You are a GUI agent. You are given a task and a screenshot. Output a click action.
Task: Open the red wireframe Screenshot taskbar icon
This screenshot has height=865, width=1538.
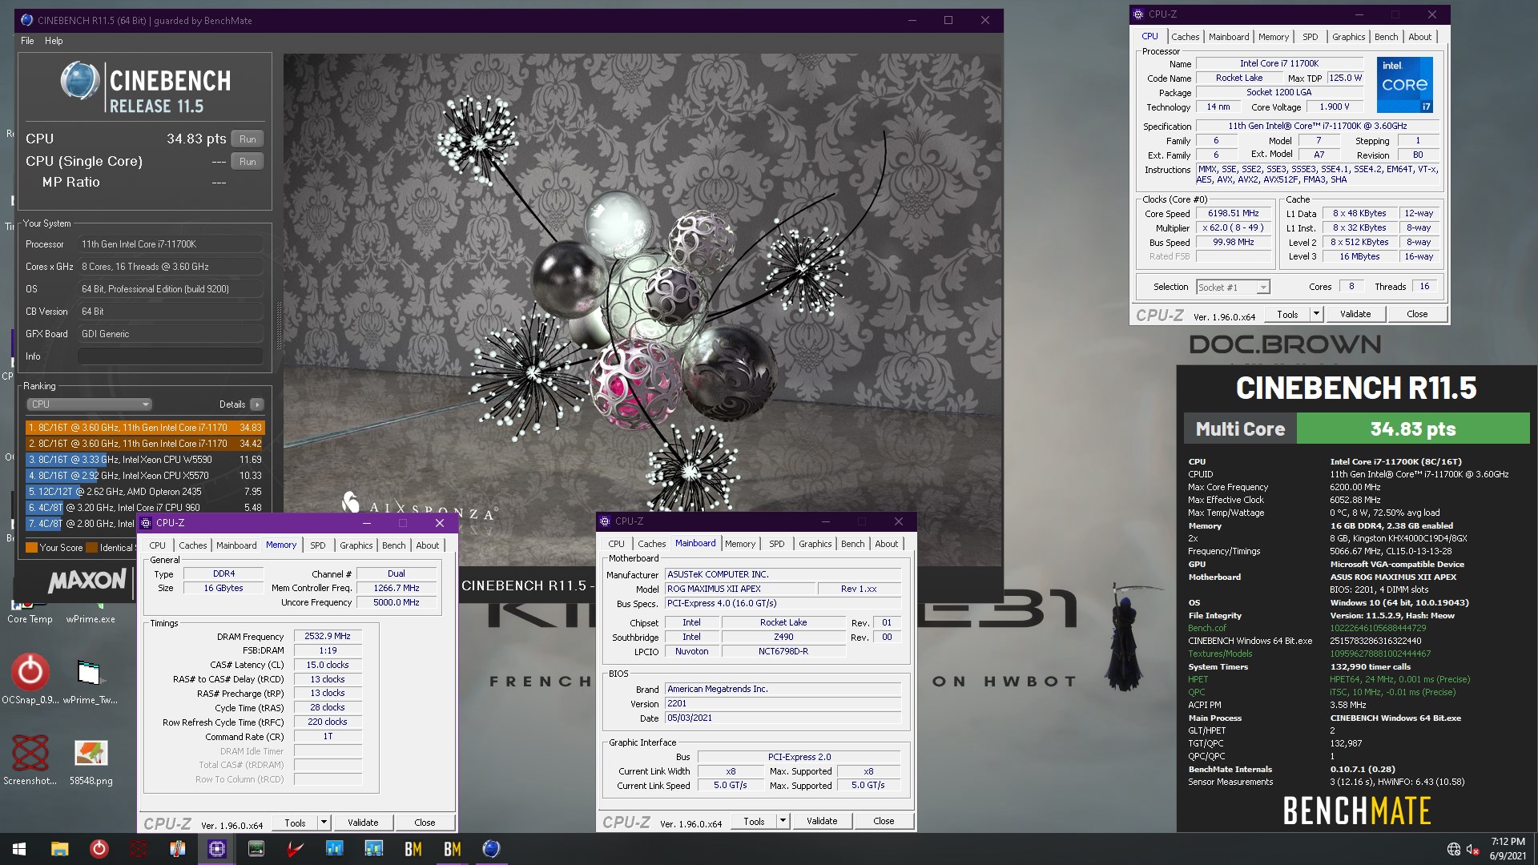(x=138, y=849)
